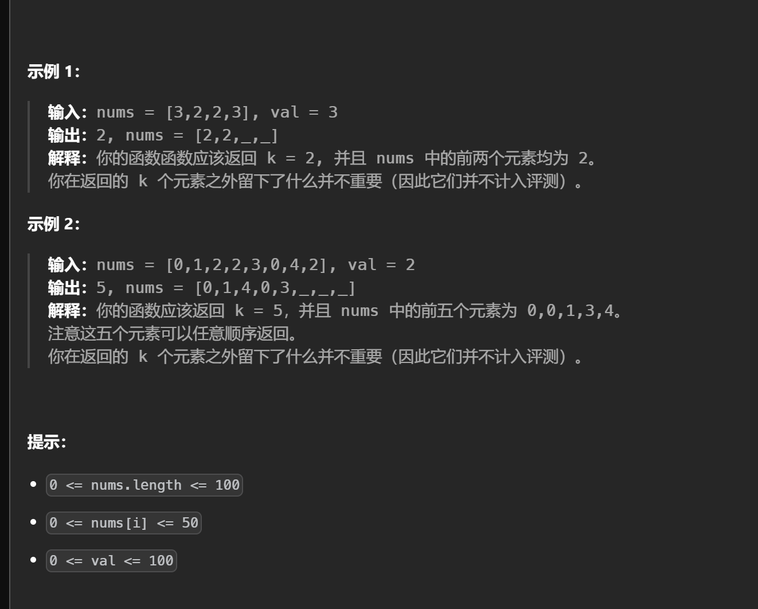Click the array [3,2,2,3] in example 1

point(208,112)
